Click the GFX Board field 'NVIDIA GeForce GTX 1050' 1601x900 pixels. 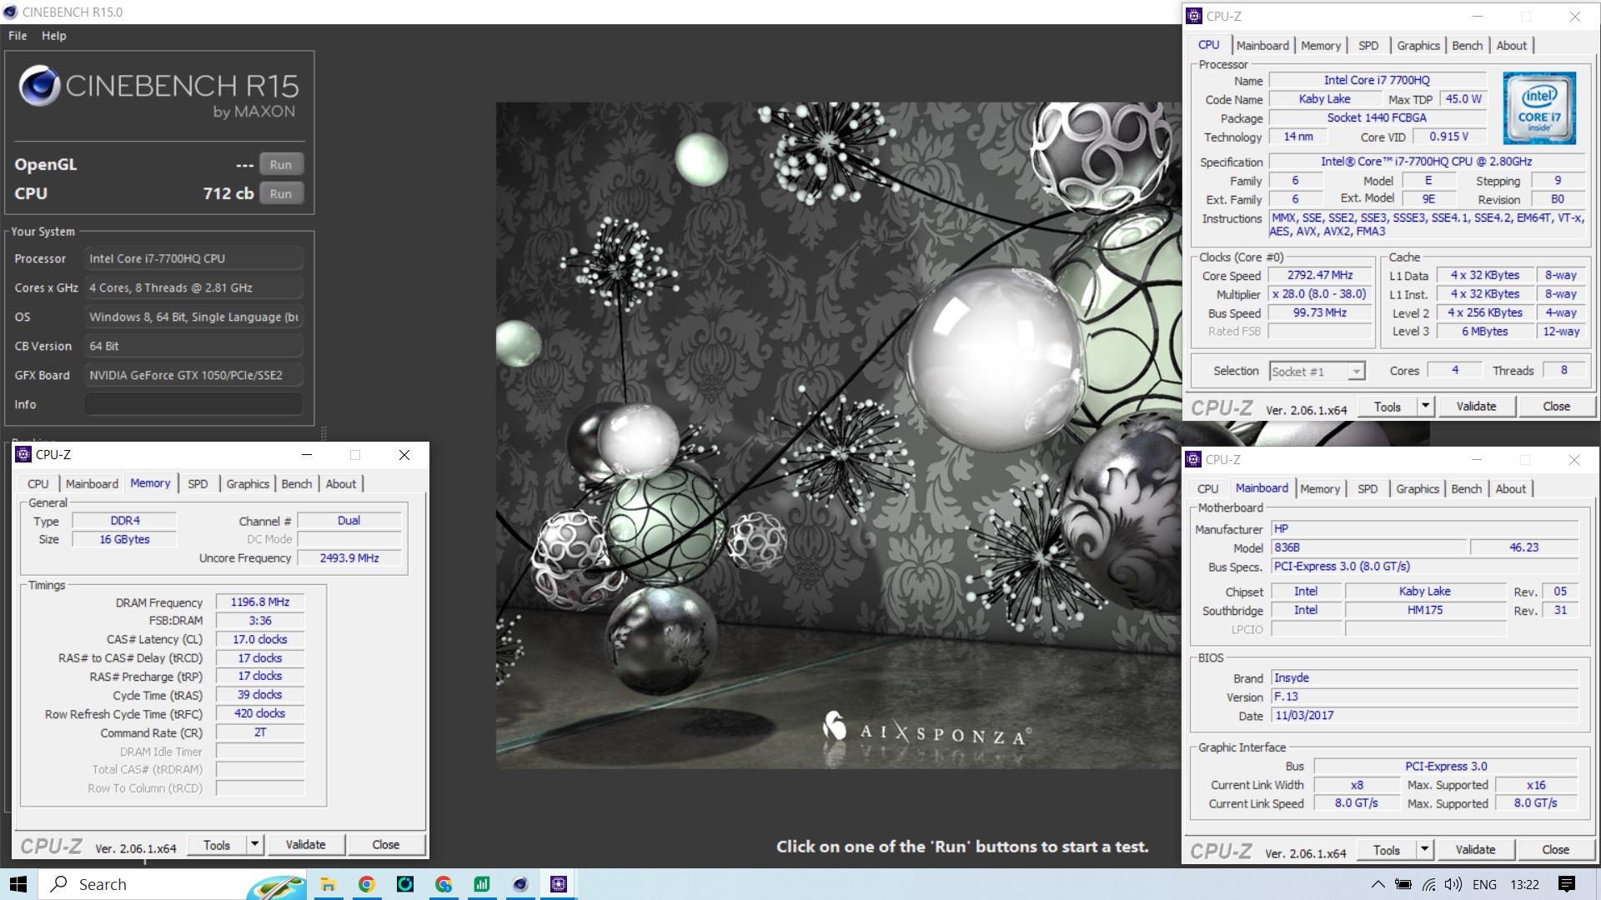tap(193, 375)
